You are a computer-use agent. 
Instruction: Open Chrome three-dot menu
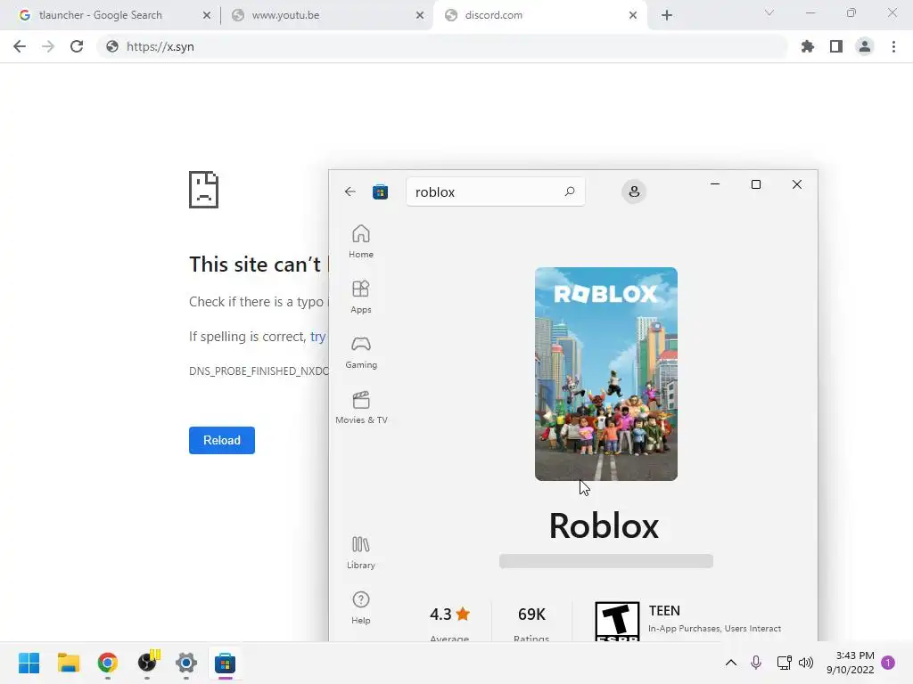[893, 46]
